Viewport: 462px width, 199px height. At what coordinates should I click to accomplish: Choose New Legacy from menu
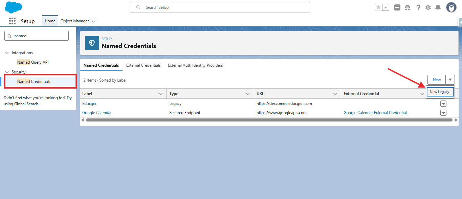click(440, 92)
